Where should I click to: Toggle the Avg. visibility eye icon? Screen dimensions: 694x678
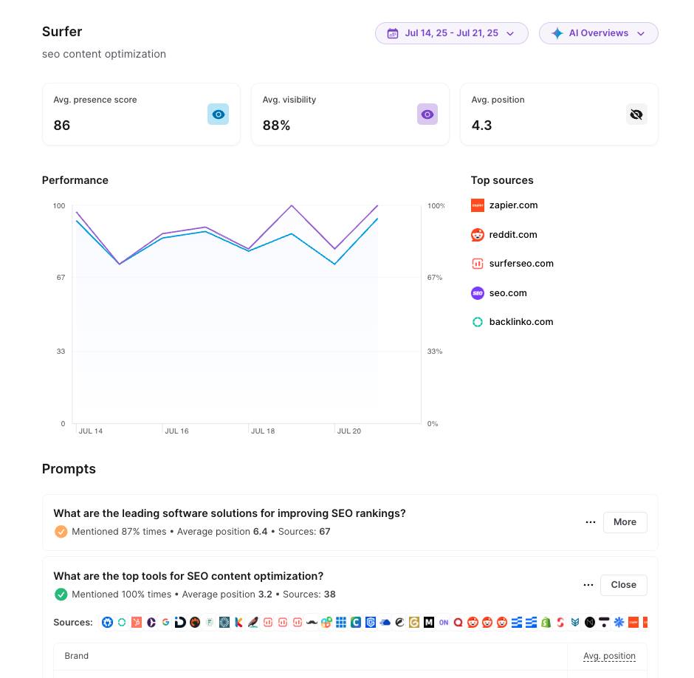pyautogui.click(x=427, y=114)
